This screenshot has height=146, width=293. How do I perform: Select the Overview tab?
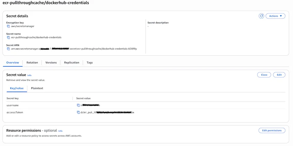tap(12, 63)
